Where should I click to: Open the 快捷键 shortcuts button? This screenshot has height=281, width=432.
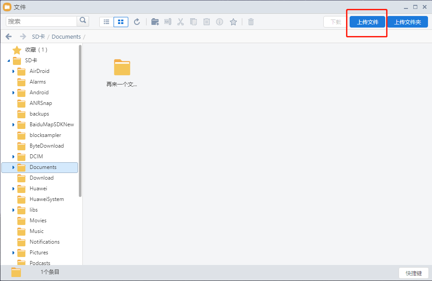pos(413,273)
